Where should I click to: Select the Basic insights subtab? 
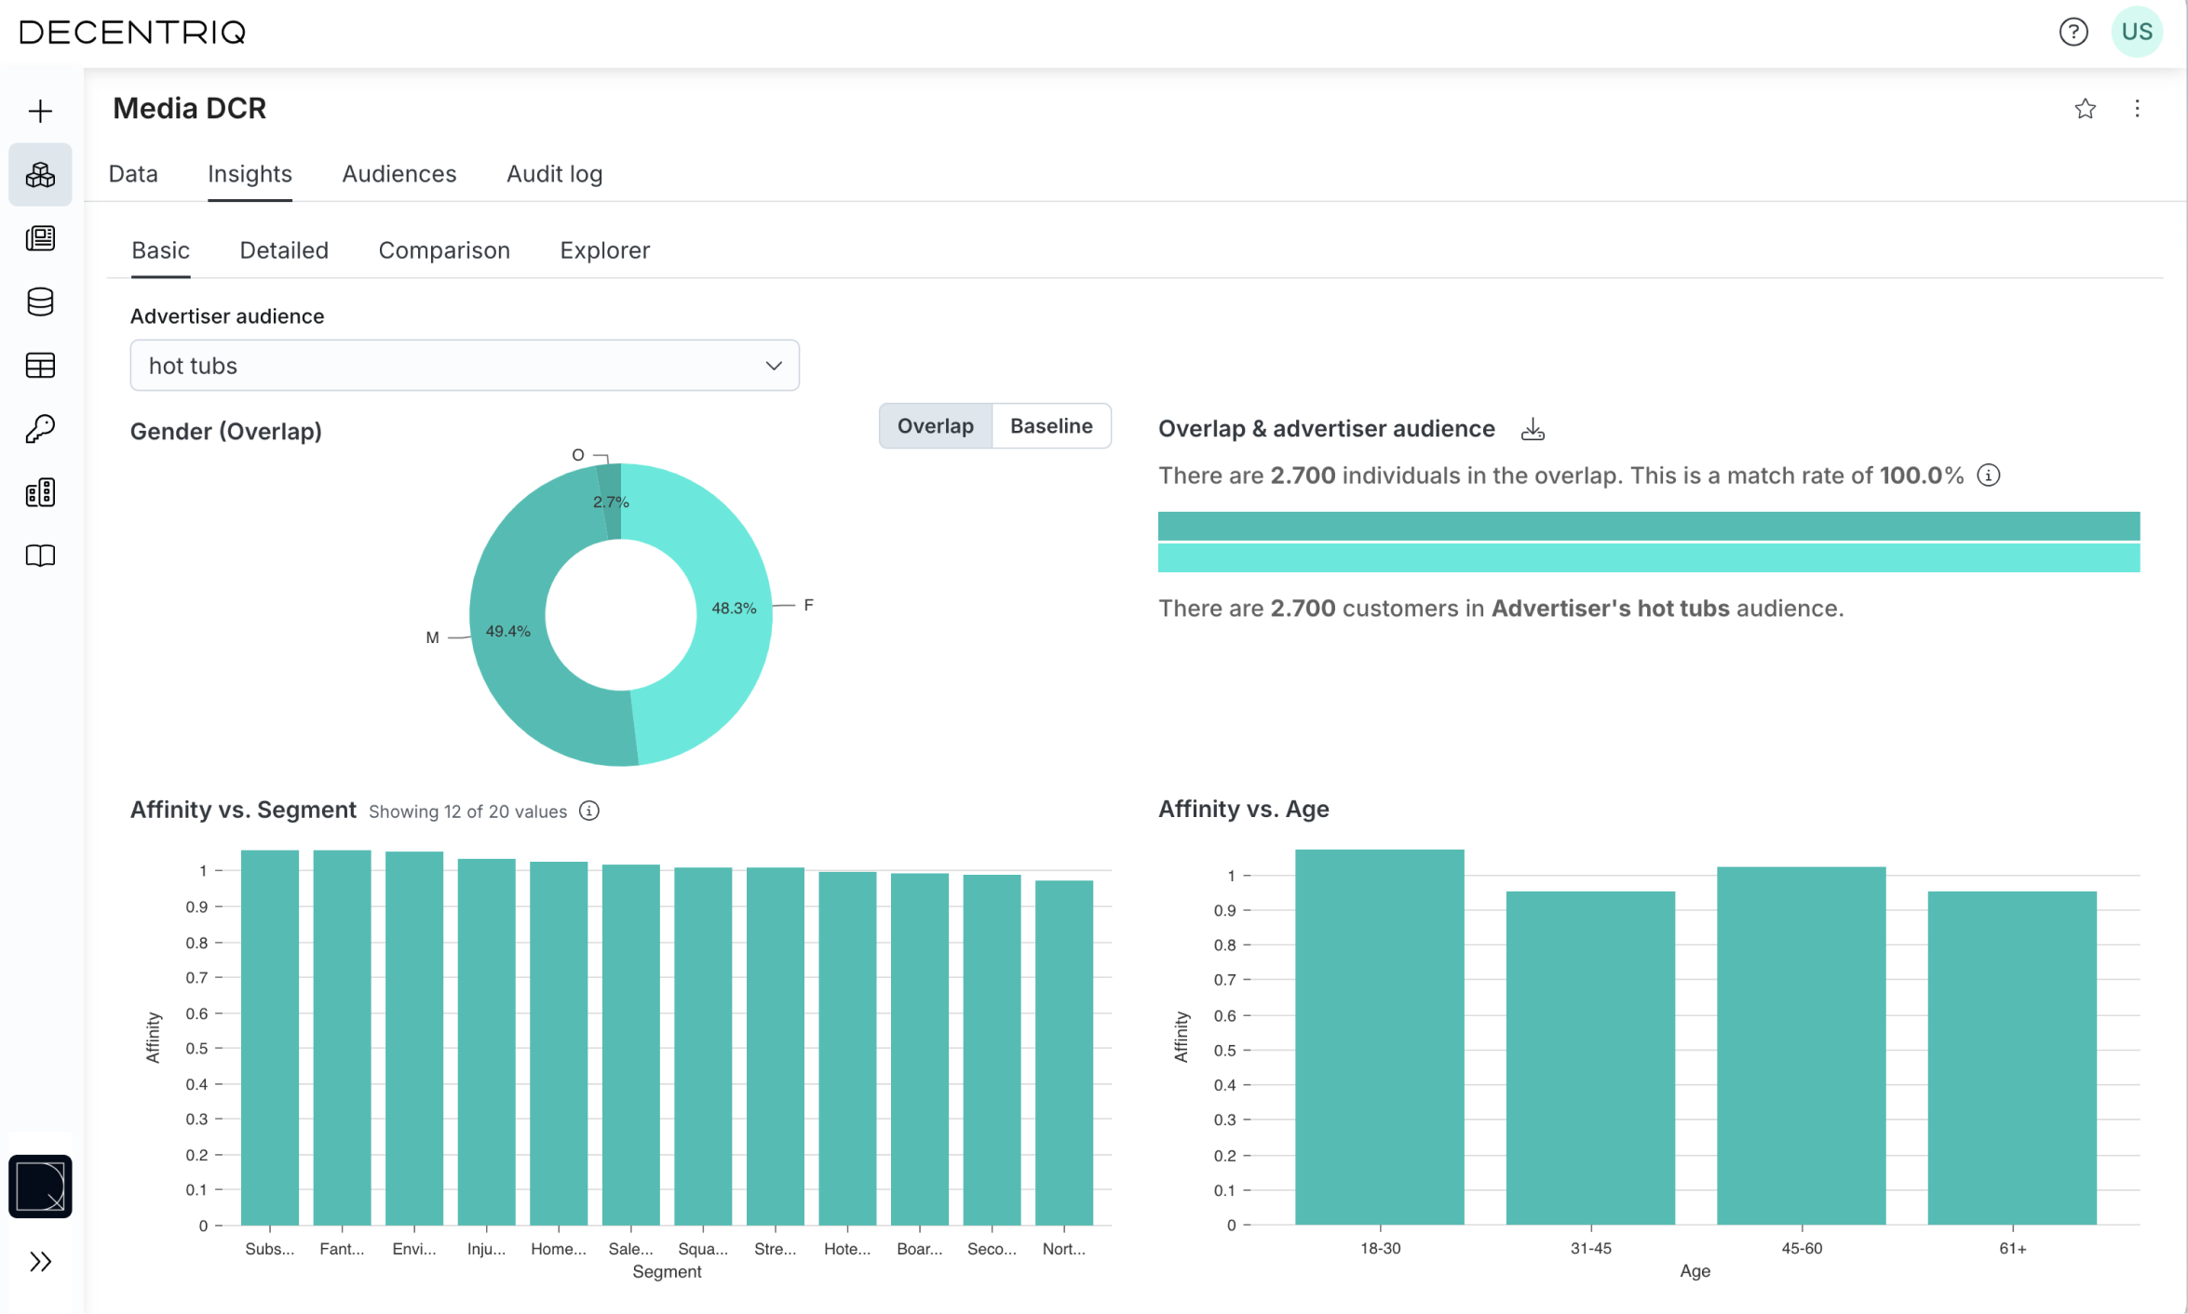click(x=160, y=250)
